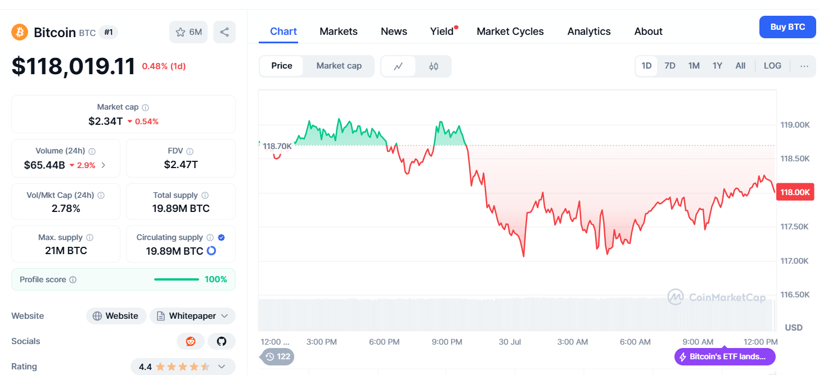
Task: Click the Yield tab's red notification dot
Action: pyautogui.click(x=456, y=26)
